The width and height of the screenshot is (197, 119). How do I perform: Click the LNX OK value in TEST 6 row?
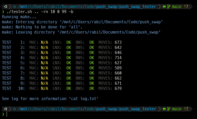click(69, 68)
